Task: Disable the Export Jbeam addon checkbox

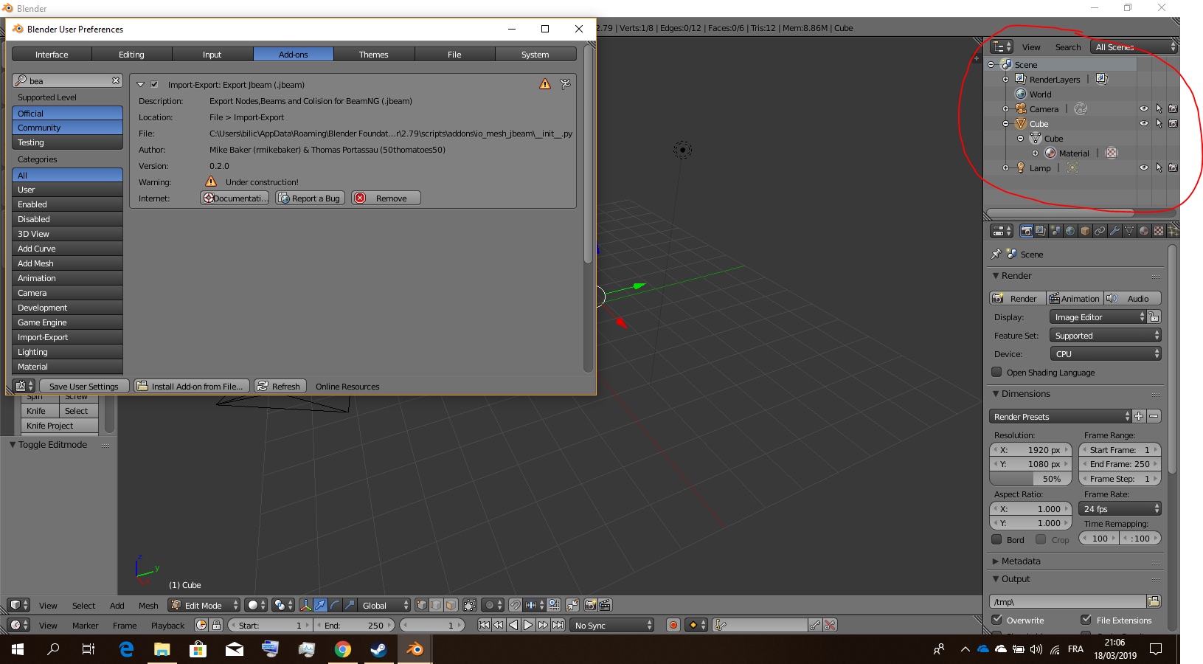Action: 154,84
